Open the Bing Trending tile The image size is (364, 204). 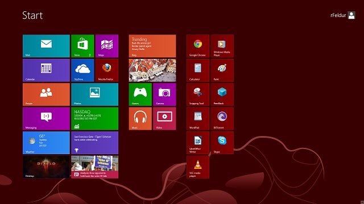click(152, 46)
